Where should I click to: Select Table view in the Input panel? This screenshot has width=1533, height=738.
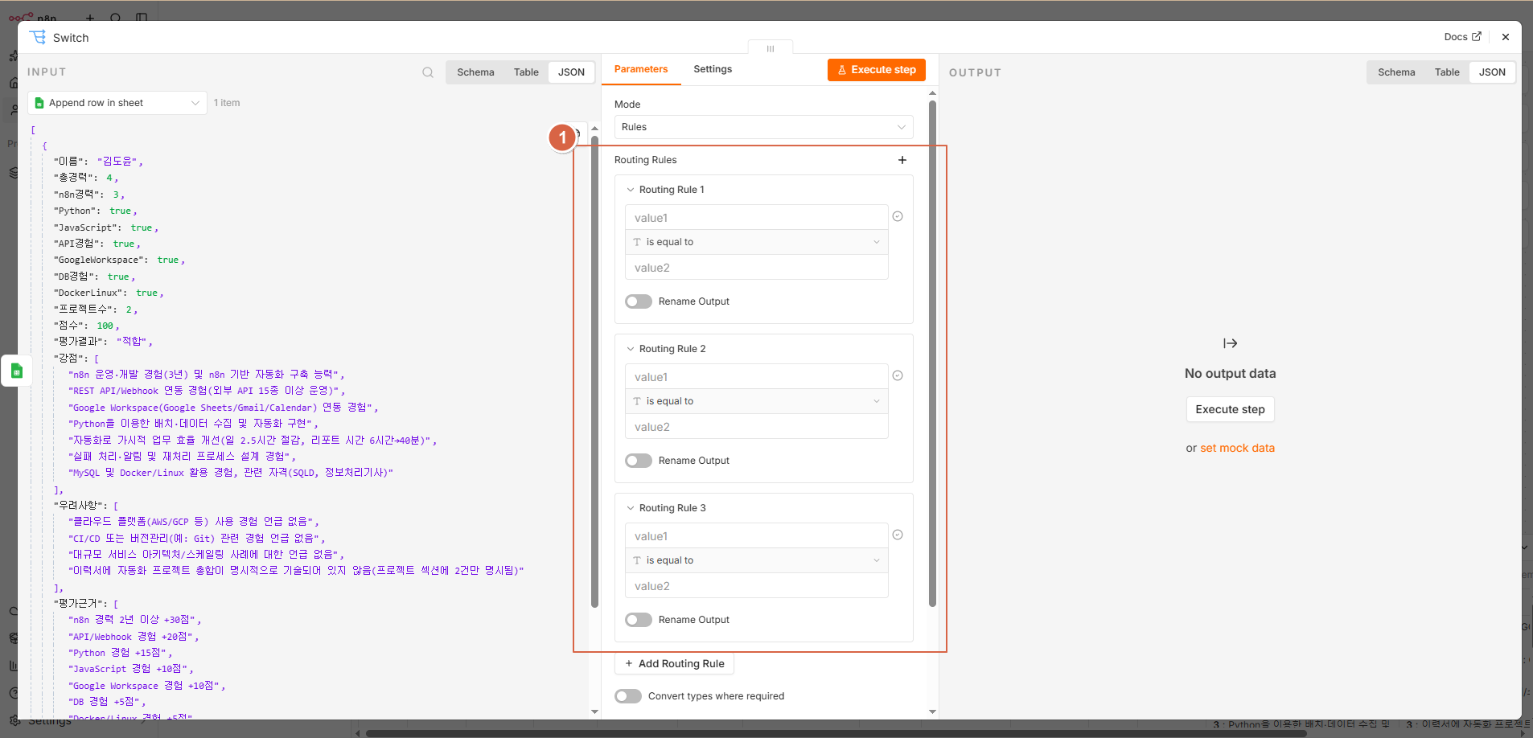pos(526,72)
